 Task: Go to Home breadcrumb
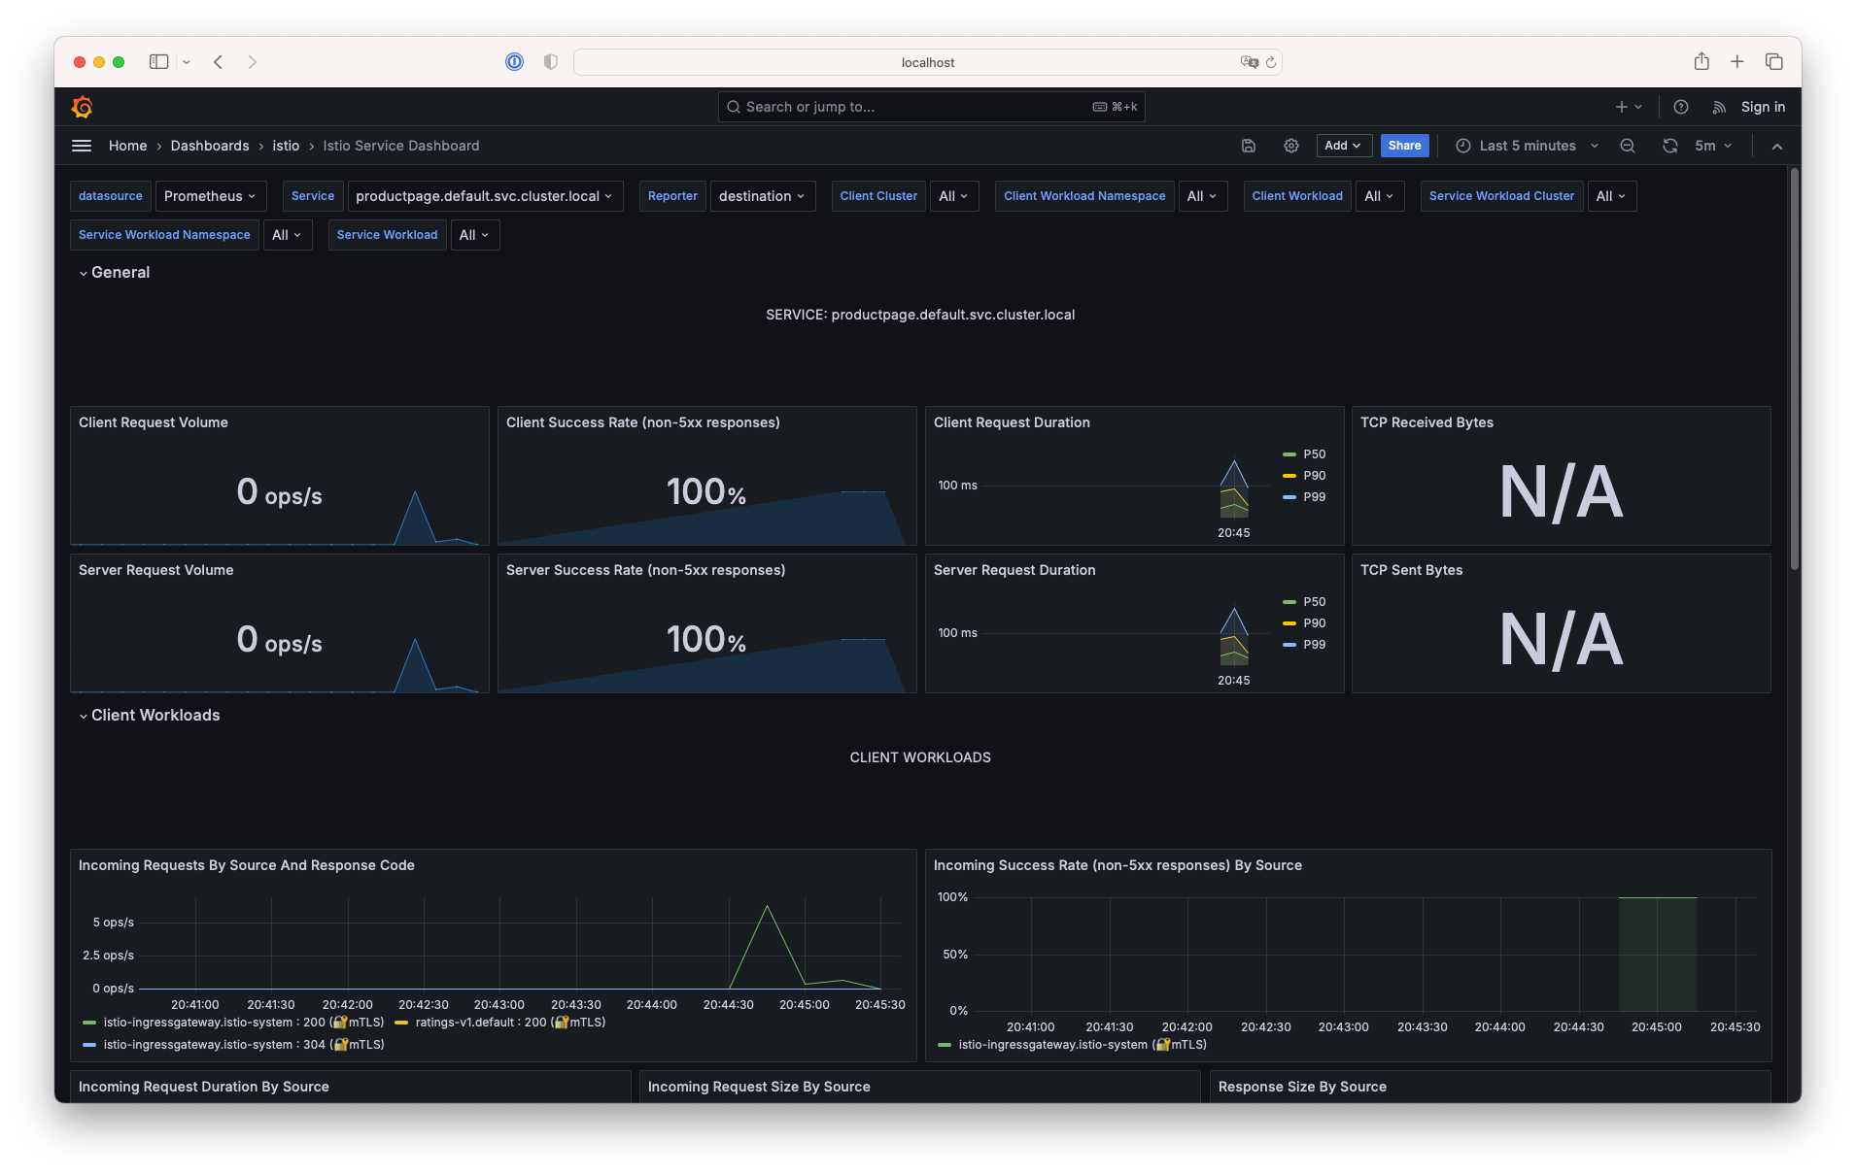(x=127, y=146)
